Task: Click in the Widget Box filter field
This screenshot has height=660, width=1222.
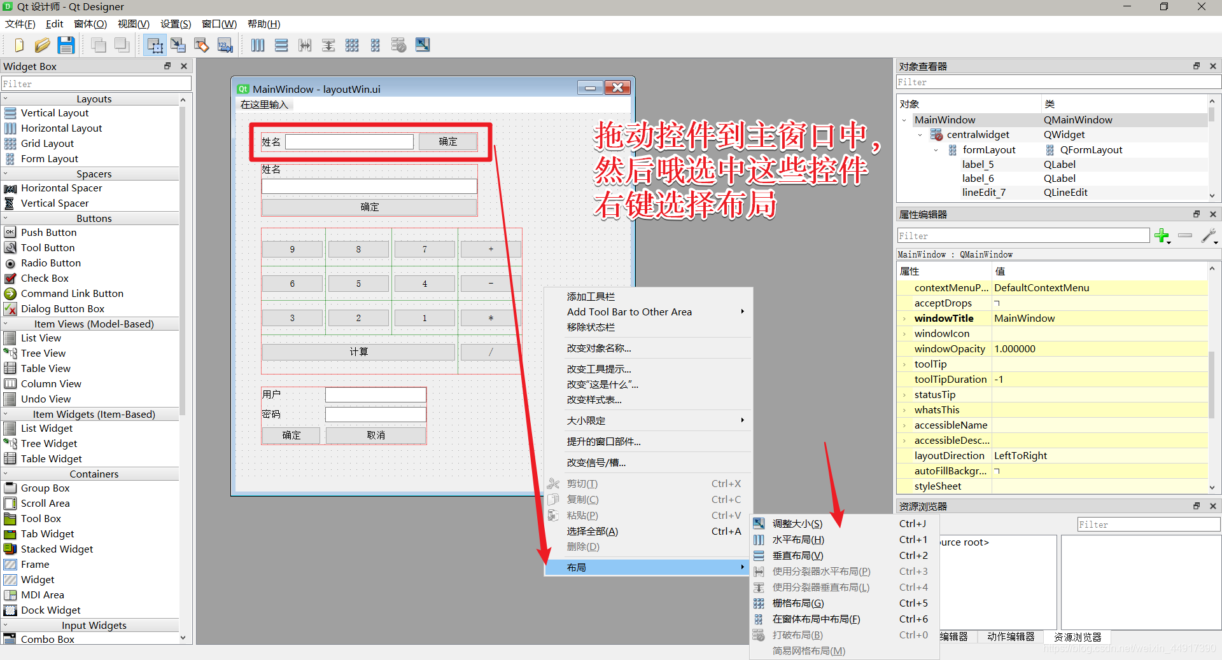Action: (x=96, y=84)
